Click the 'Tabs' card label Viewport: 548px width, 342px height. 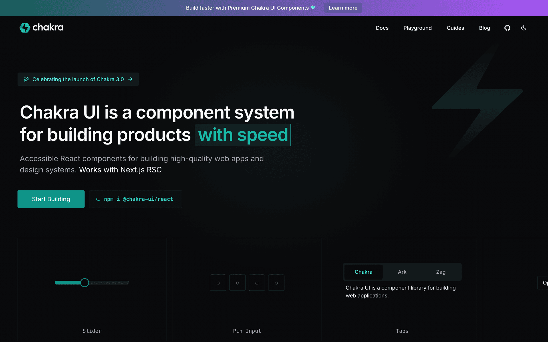point(402,331)
